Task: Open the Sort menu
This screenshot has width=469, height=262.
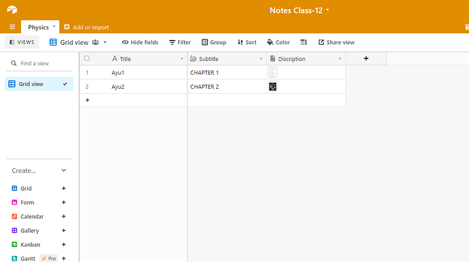Action: (247, 42)
